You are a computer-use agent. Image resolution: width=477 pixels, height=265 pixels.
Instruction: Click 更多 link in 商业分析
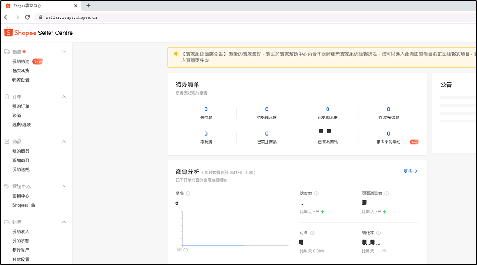click(410, 171)
